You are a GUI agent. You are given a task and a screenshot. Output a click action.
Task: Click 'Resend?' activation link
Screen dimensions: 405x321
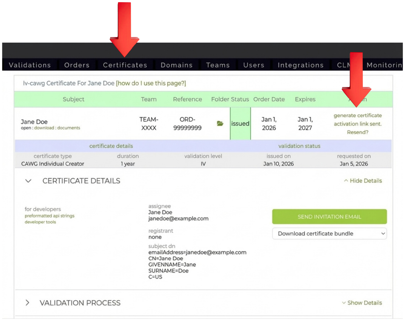pos(358,132)
